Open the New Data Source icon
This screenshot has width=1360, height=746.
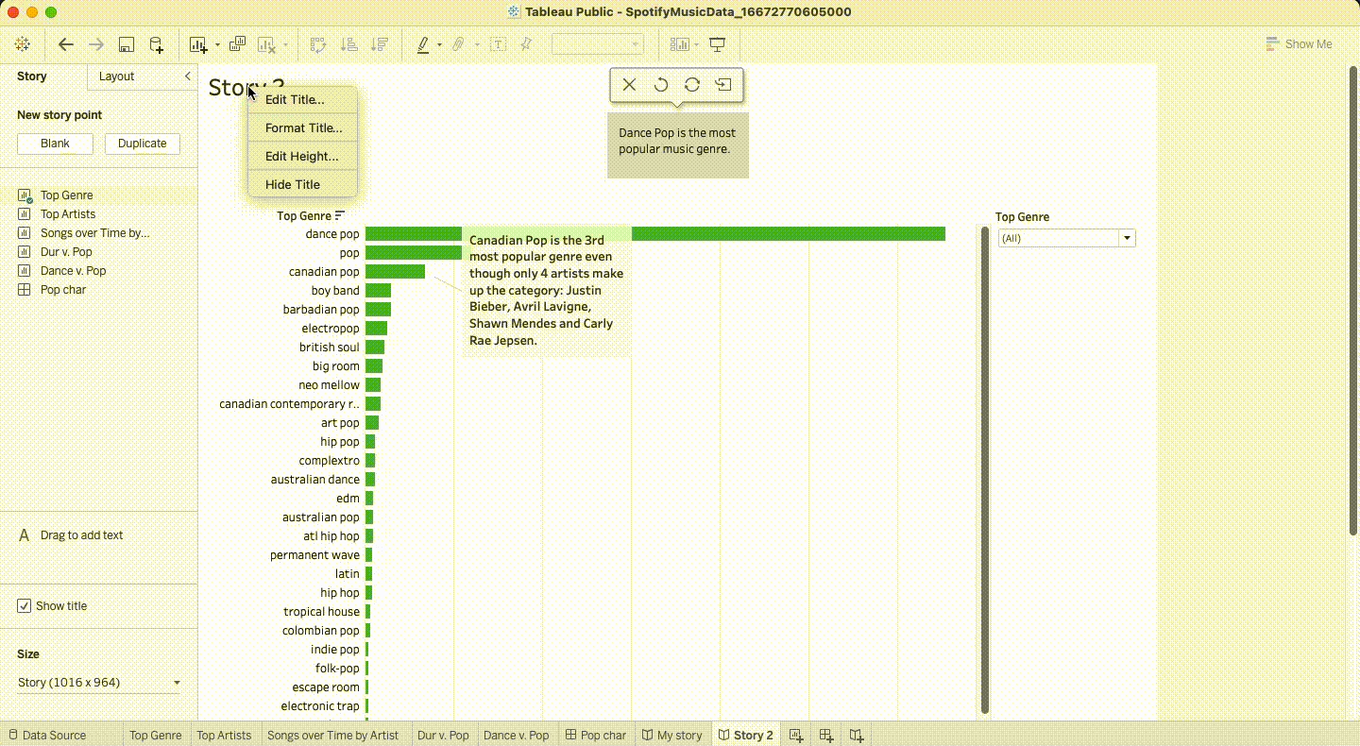156,44
